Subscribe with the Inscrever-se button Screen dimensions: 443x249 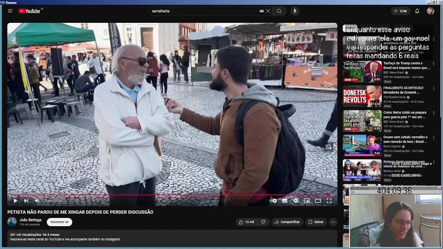coord(60,222)
